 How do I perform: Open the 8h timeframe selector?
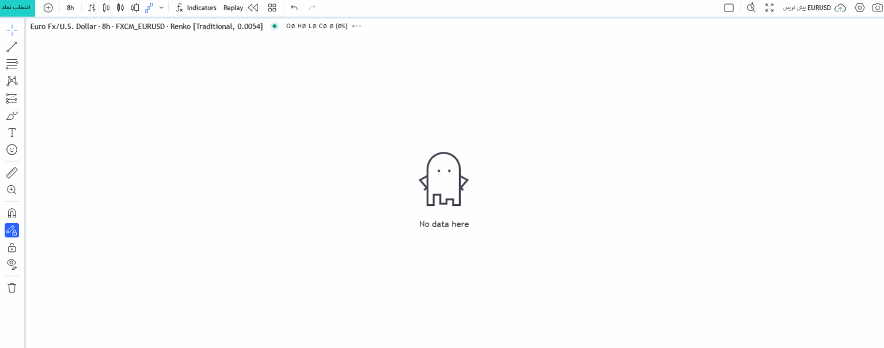[70, 8]
